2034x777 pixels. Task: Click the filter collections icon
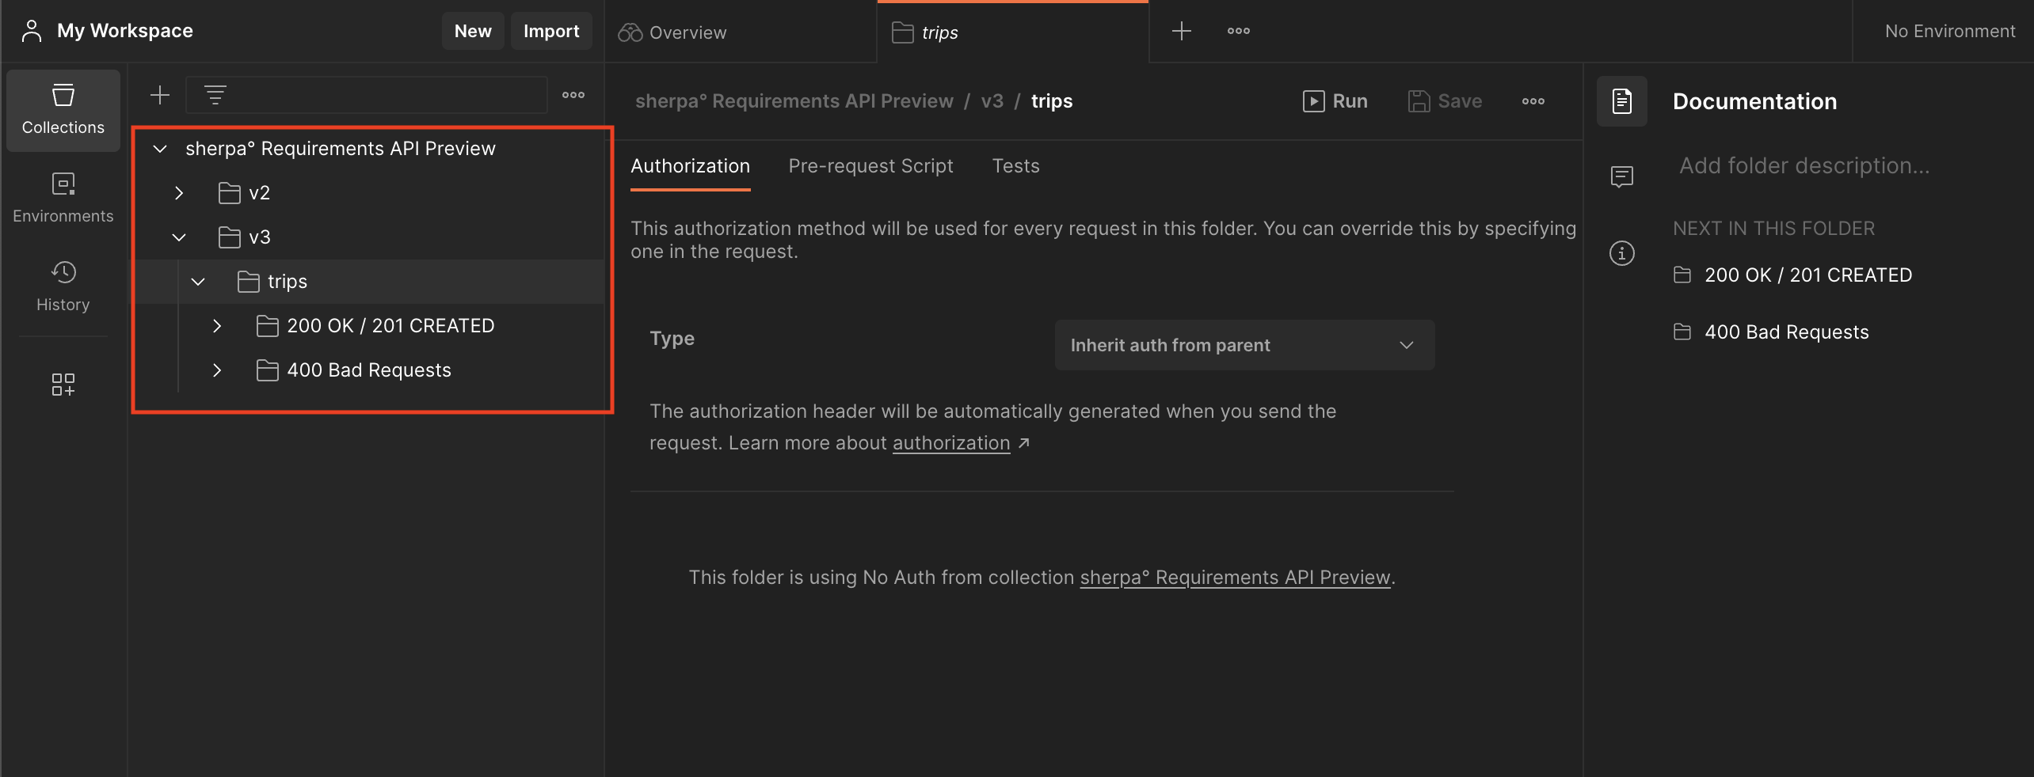[215, 95]
